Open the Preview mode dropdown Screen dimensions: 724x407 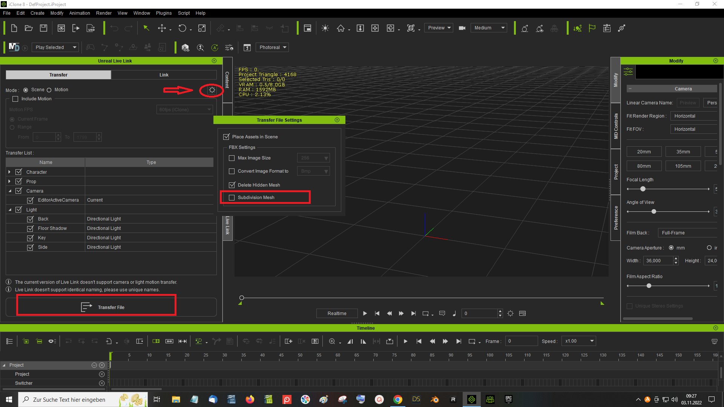439,28
